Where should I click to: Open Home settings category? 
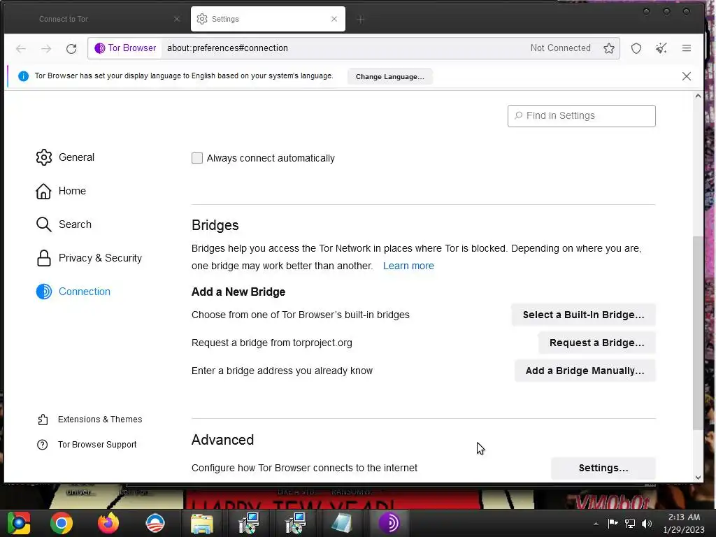(61, 191)
